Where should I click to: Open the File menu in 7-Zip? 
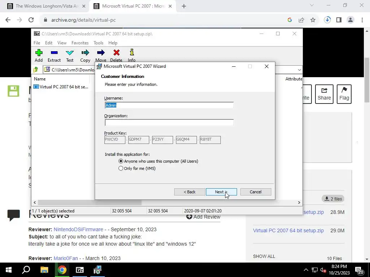click(37, 43)
